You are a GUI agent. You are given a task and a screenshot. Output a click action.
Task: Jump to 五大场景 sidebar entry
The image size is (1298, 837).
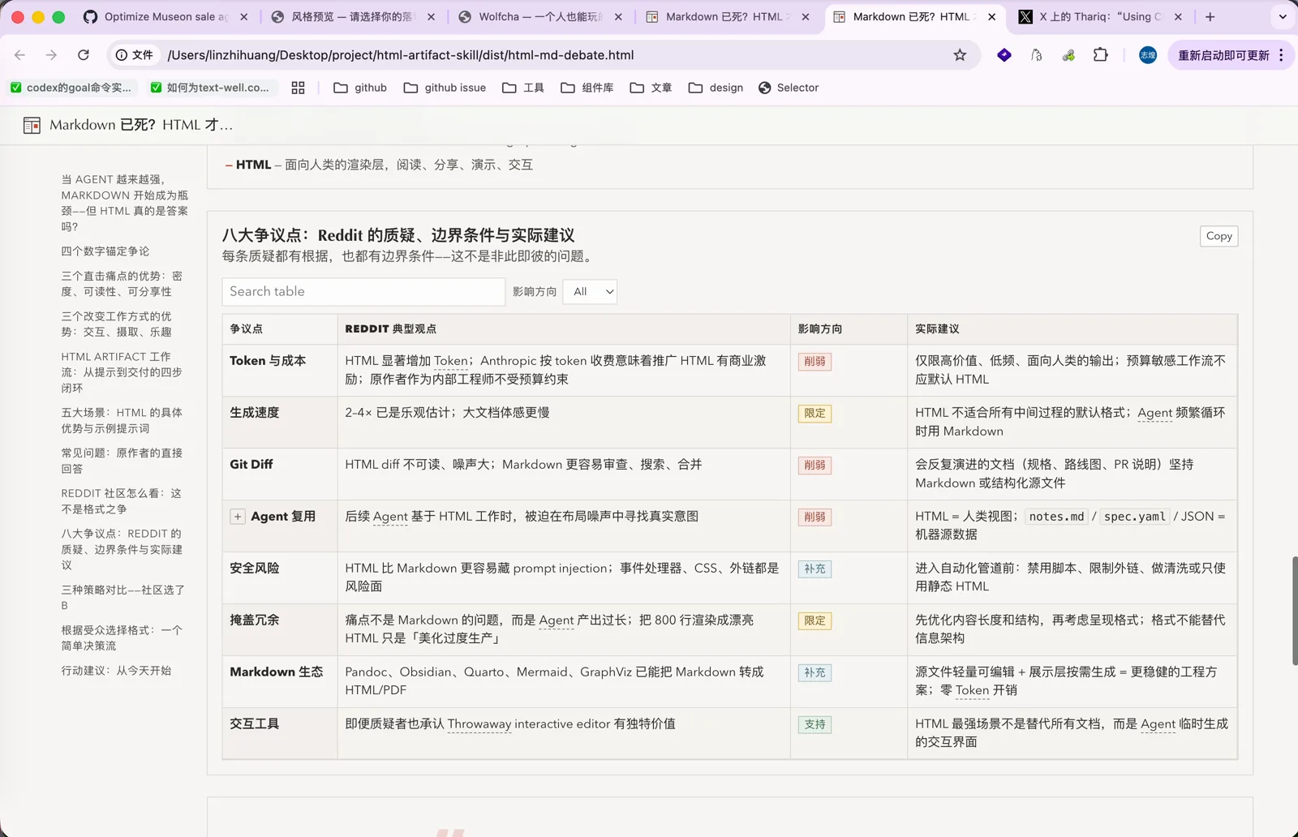pos(122,421)
